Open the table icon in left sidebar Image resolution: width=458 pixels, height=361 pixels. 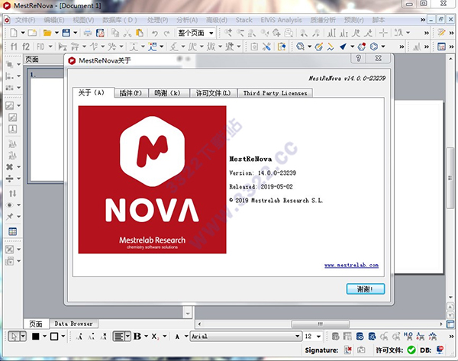[x=12, y=231]
